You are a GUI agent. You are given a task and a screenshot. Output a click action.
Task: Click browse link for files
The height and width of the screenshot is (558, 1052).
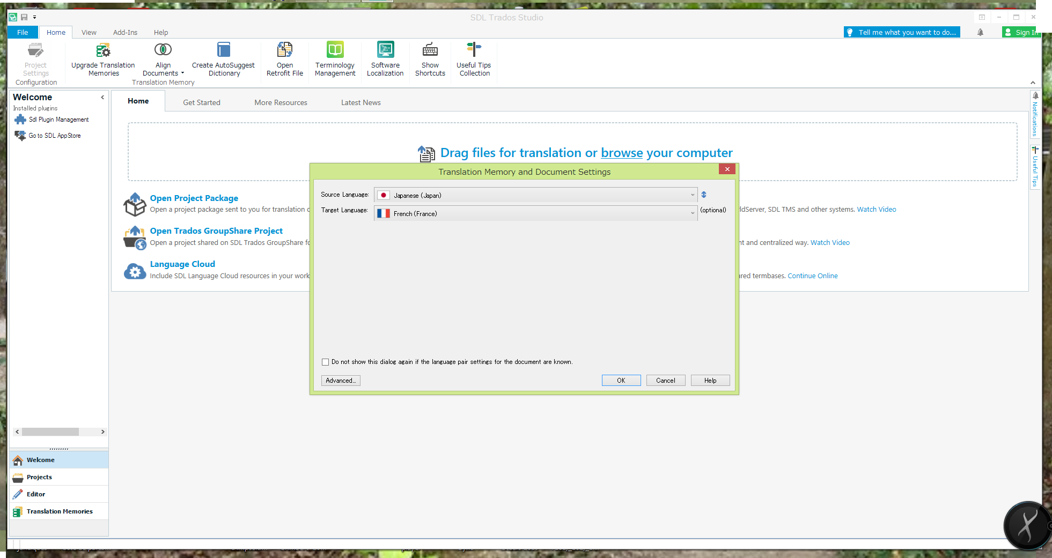tap(622, 153)
